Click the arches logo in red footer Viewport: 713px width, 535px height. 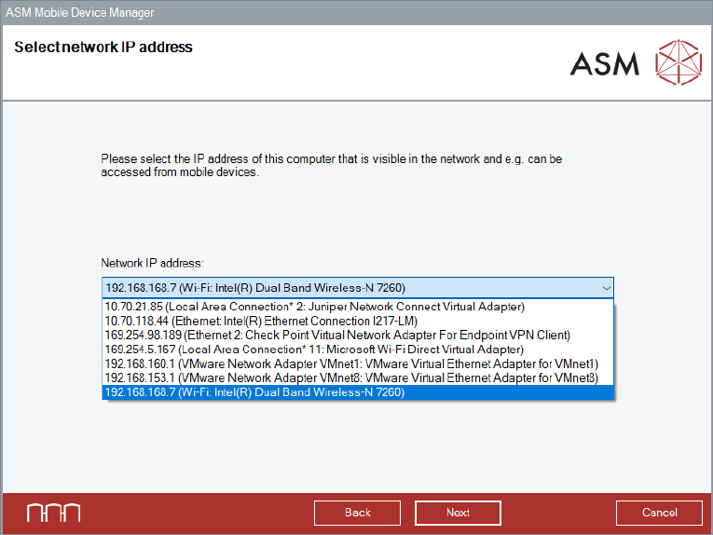click(54, 513)
